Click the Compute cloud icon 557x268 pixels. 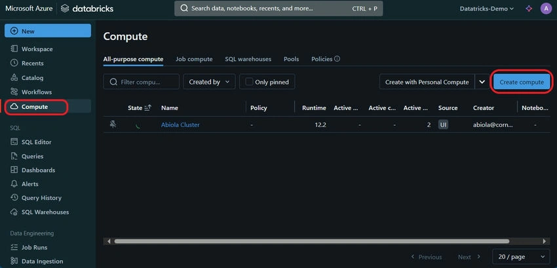14,107
